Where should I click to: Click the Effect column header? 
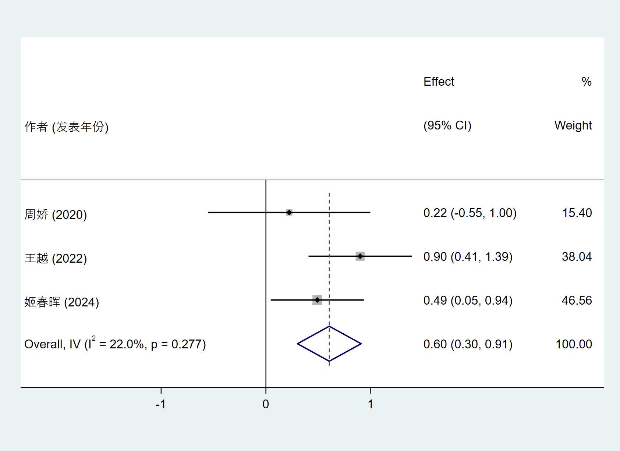pos(439,81)
